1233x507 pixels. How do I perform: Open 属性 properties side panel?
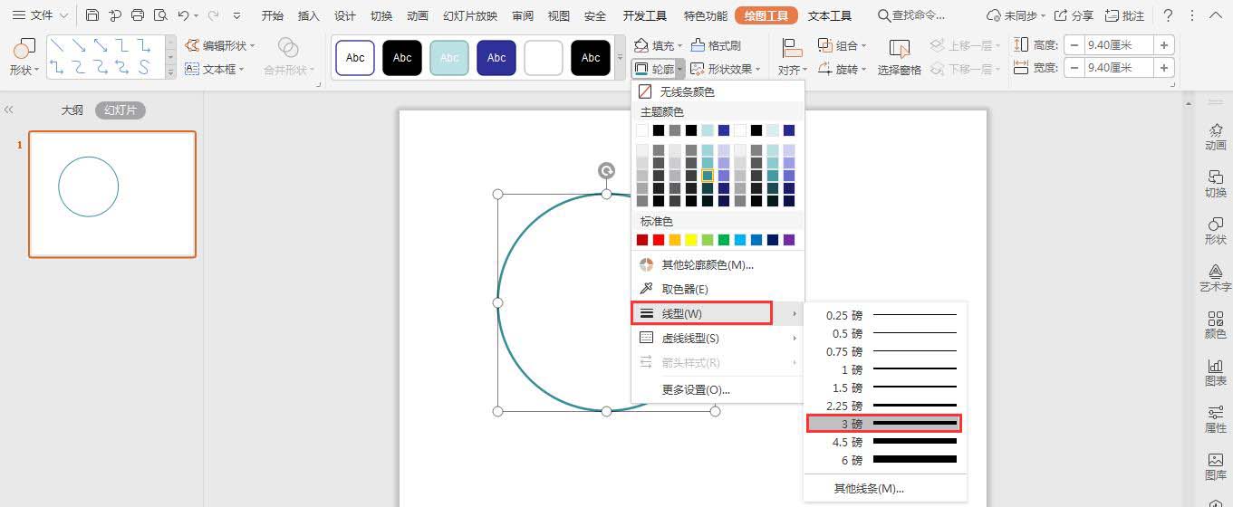[x=1216, y=420]
